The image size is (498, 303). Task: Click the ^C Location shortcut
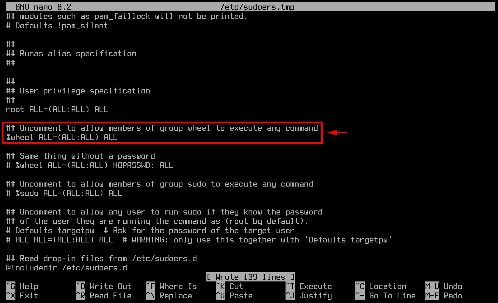coord(381,286)
